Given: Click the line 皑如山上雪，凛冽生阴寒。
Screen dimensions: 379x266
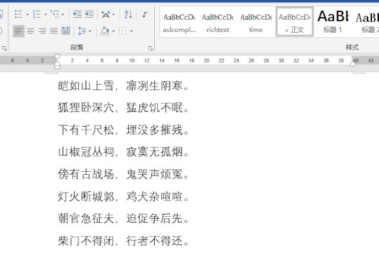Looking at the screenshot, I should pos(123,86).
